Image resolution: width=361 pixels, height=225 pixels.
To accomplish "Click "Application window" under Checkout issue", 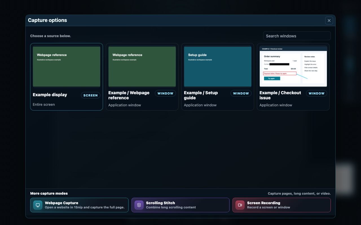I will [x=276, y=105].
